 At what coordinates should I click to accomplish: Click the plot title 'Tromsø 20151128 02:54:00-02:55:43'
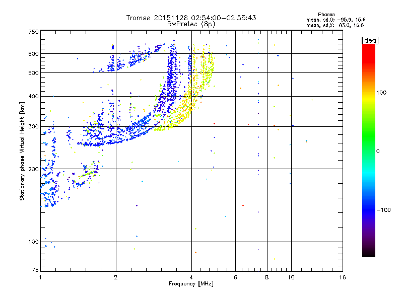[x=191, y=18]
